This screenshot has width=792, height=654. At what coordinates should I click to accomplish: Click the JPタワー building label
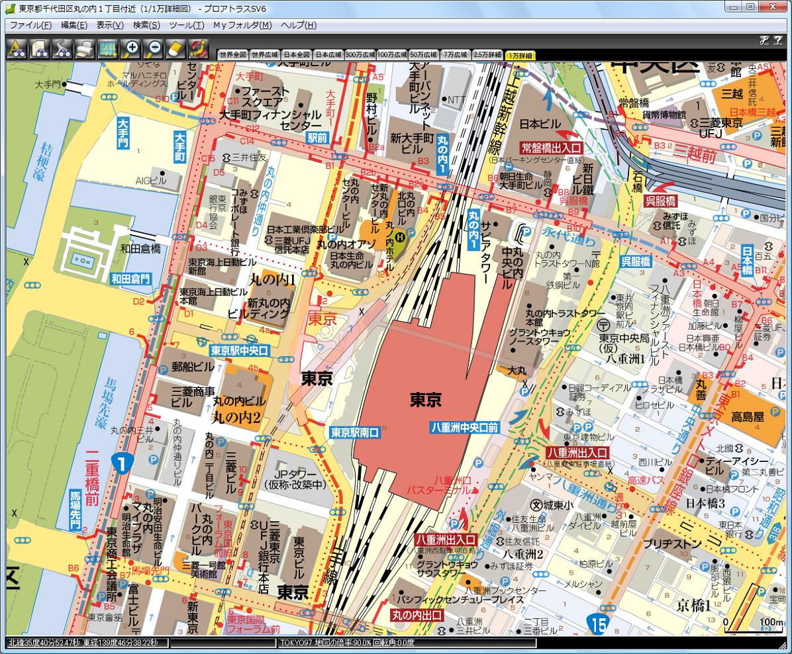(x=295, y=479)
